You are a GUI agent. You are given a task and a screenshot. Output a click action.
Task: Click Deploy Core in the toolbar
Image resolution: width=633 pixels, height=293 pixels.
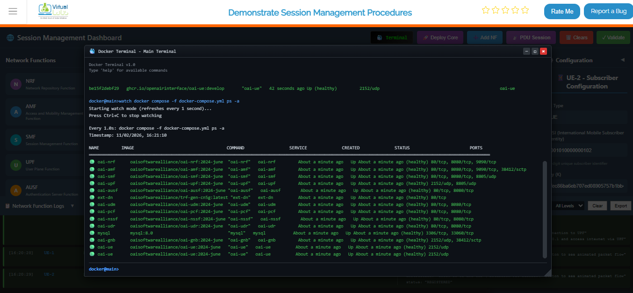439,37
